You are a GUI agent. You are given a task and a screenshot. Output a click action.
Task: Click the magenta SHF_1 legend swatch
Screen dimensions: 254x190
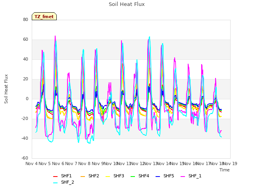pos(183,177)
